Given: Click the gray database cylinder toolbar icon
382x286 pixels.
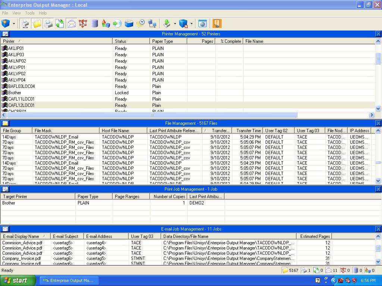Looking at the screenshot, I should 94,23.
